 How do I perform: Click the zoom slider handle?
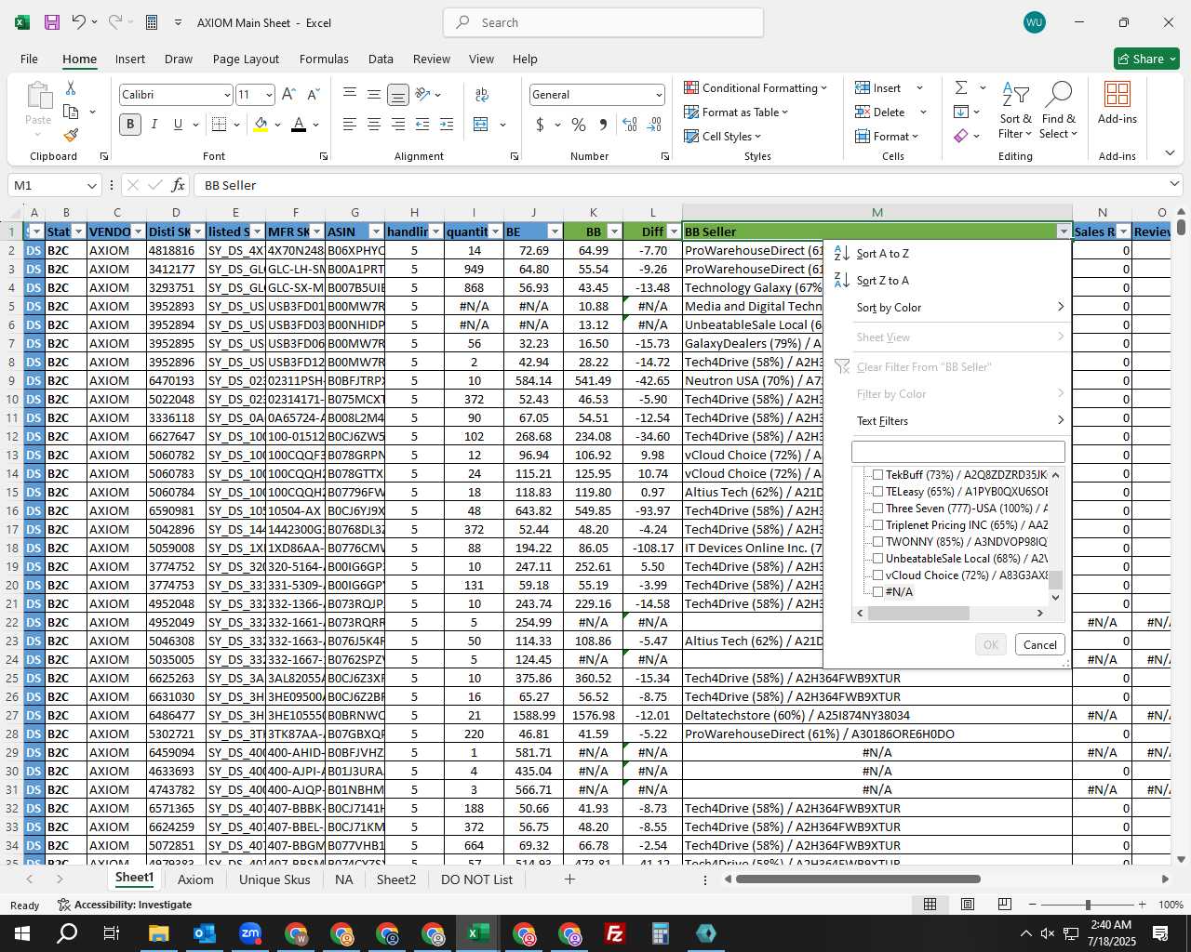point(1087,905)
